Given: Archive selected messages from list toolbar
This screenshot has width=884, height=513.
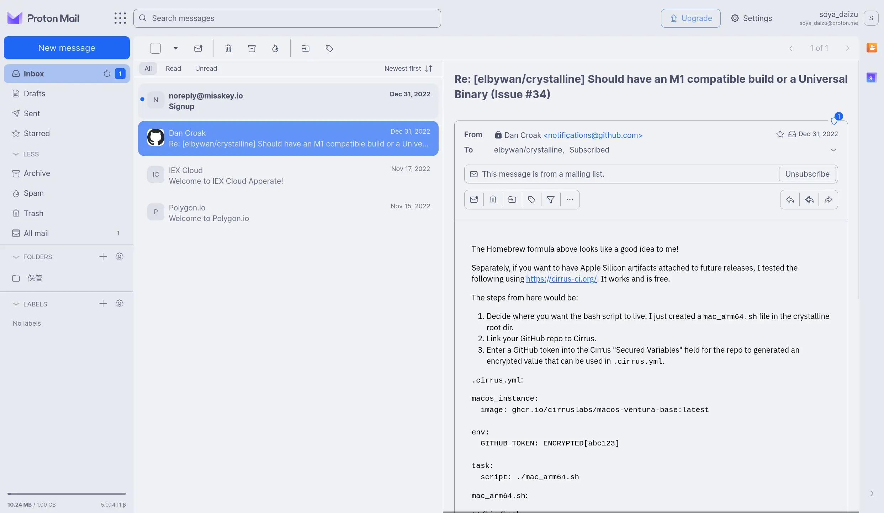Looking at the screenshot, I should point(252,48).
